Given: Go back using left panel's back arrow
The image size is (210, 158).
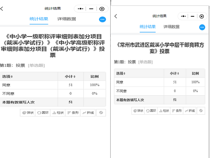Looking at the screenshot, I should 2,8.
